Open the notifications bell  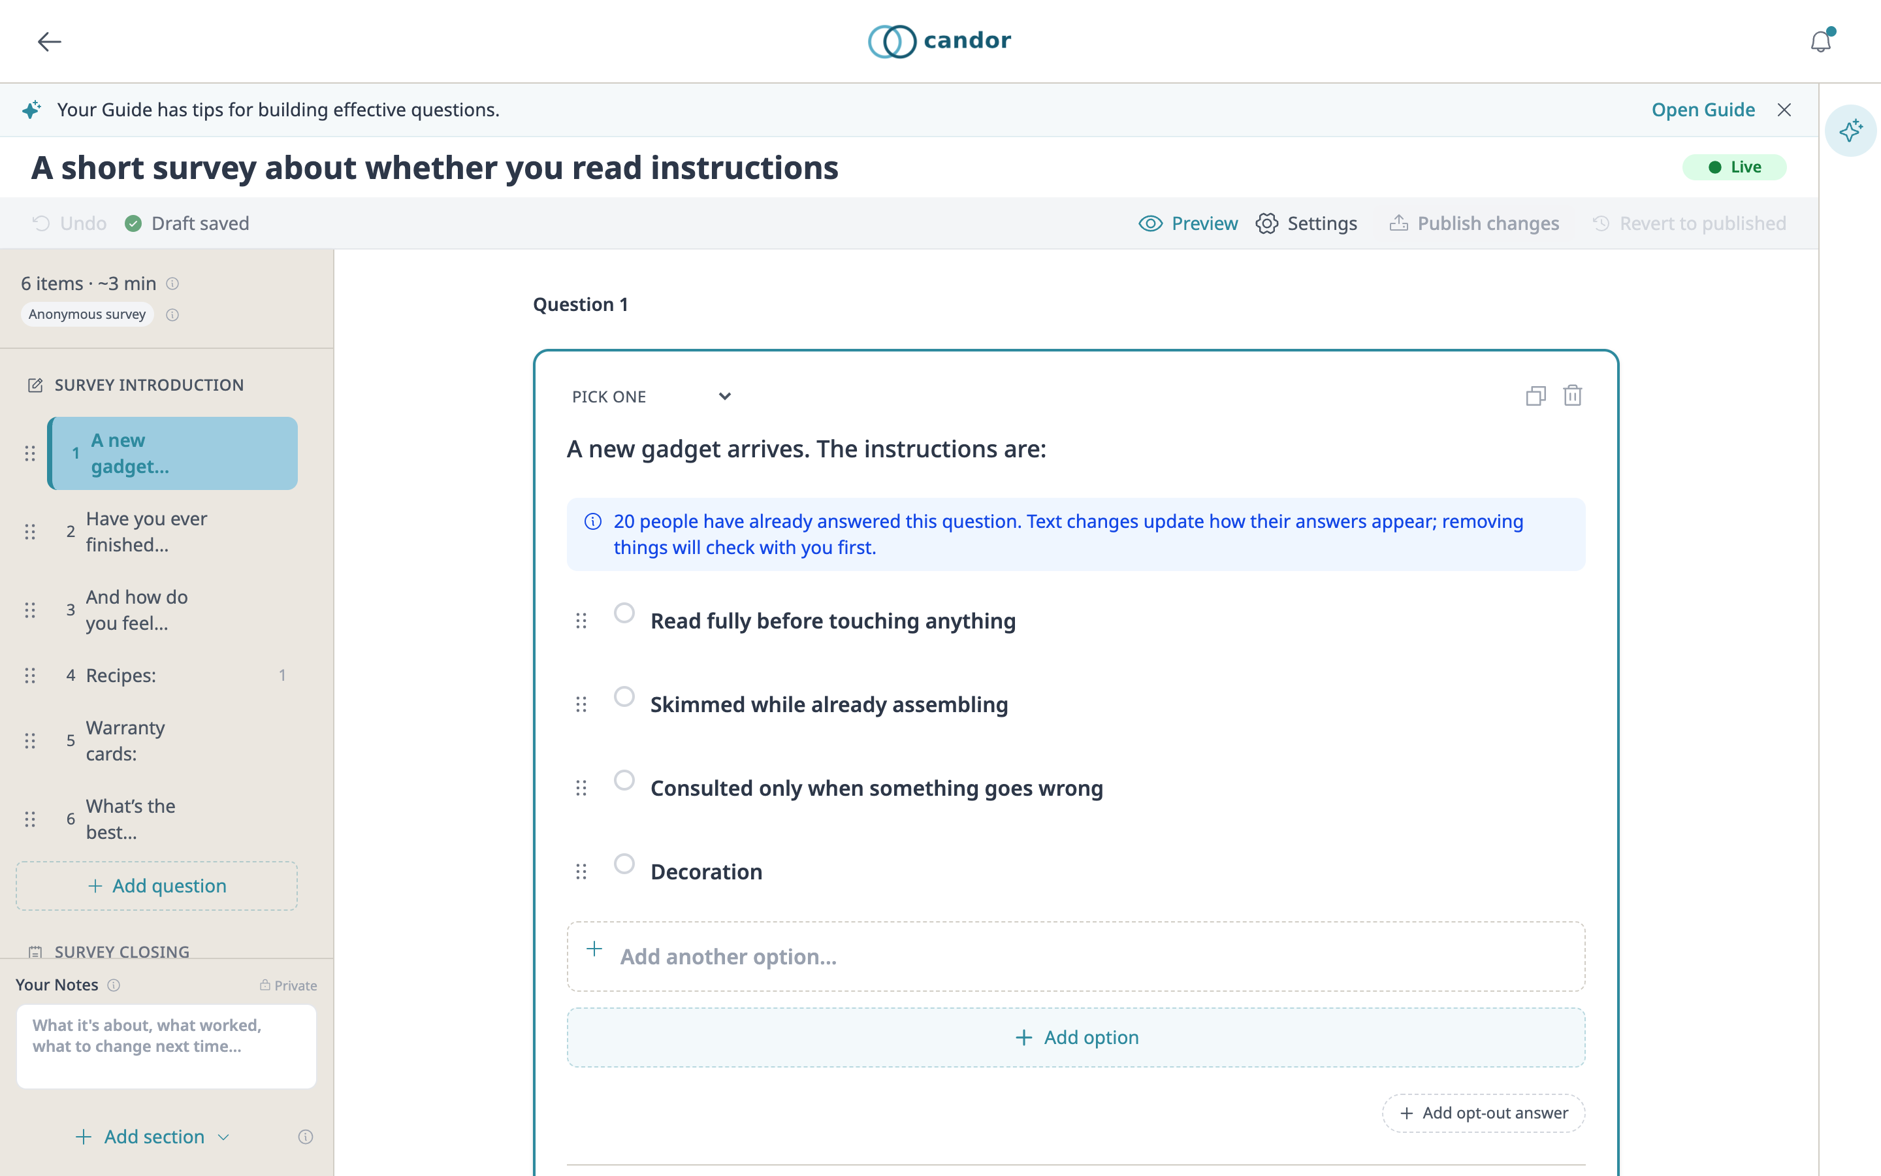(x=1821, y=41)
